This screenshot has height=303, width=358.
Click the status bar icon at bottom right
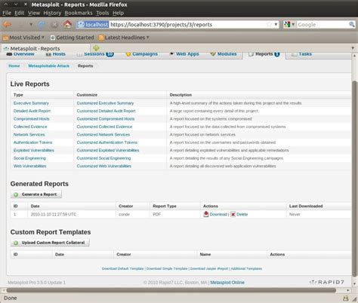click(x=346, y=298)
